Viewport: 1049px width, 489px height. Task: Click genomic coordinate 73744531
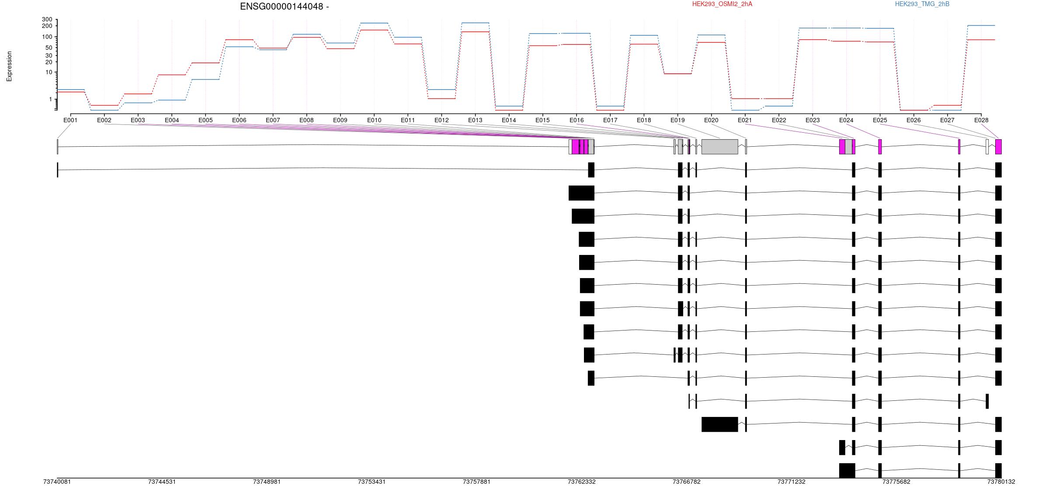[162, 482]
